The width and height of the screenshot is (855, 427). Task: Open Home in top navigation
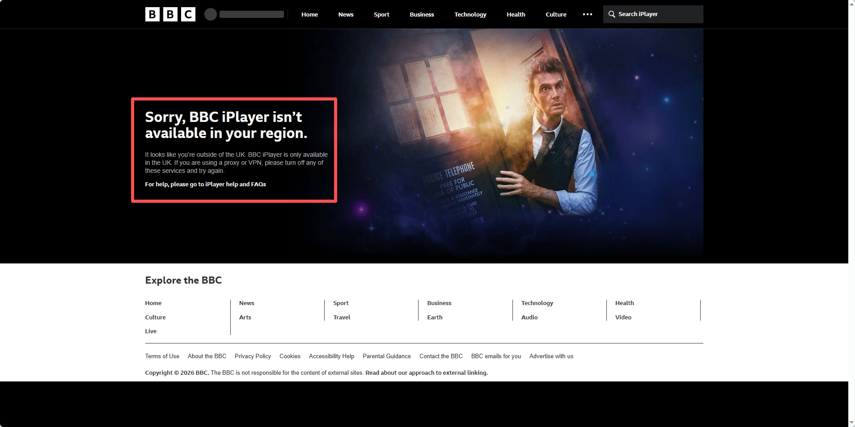(x=309, y=14)
